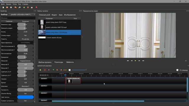189x106 pixels.
Task: Add a new track in the timeline toolbar
Action: (x=40, y=70)
